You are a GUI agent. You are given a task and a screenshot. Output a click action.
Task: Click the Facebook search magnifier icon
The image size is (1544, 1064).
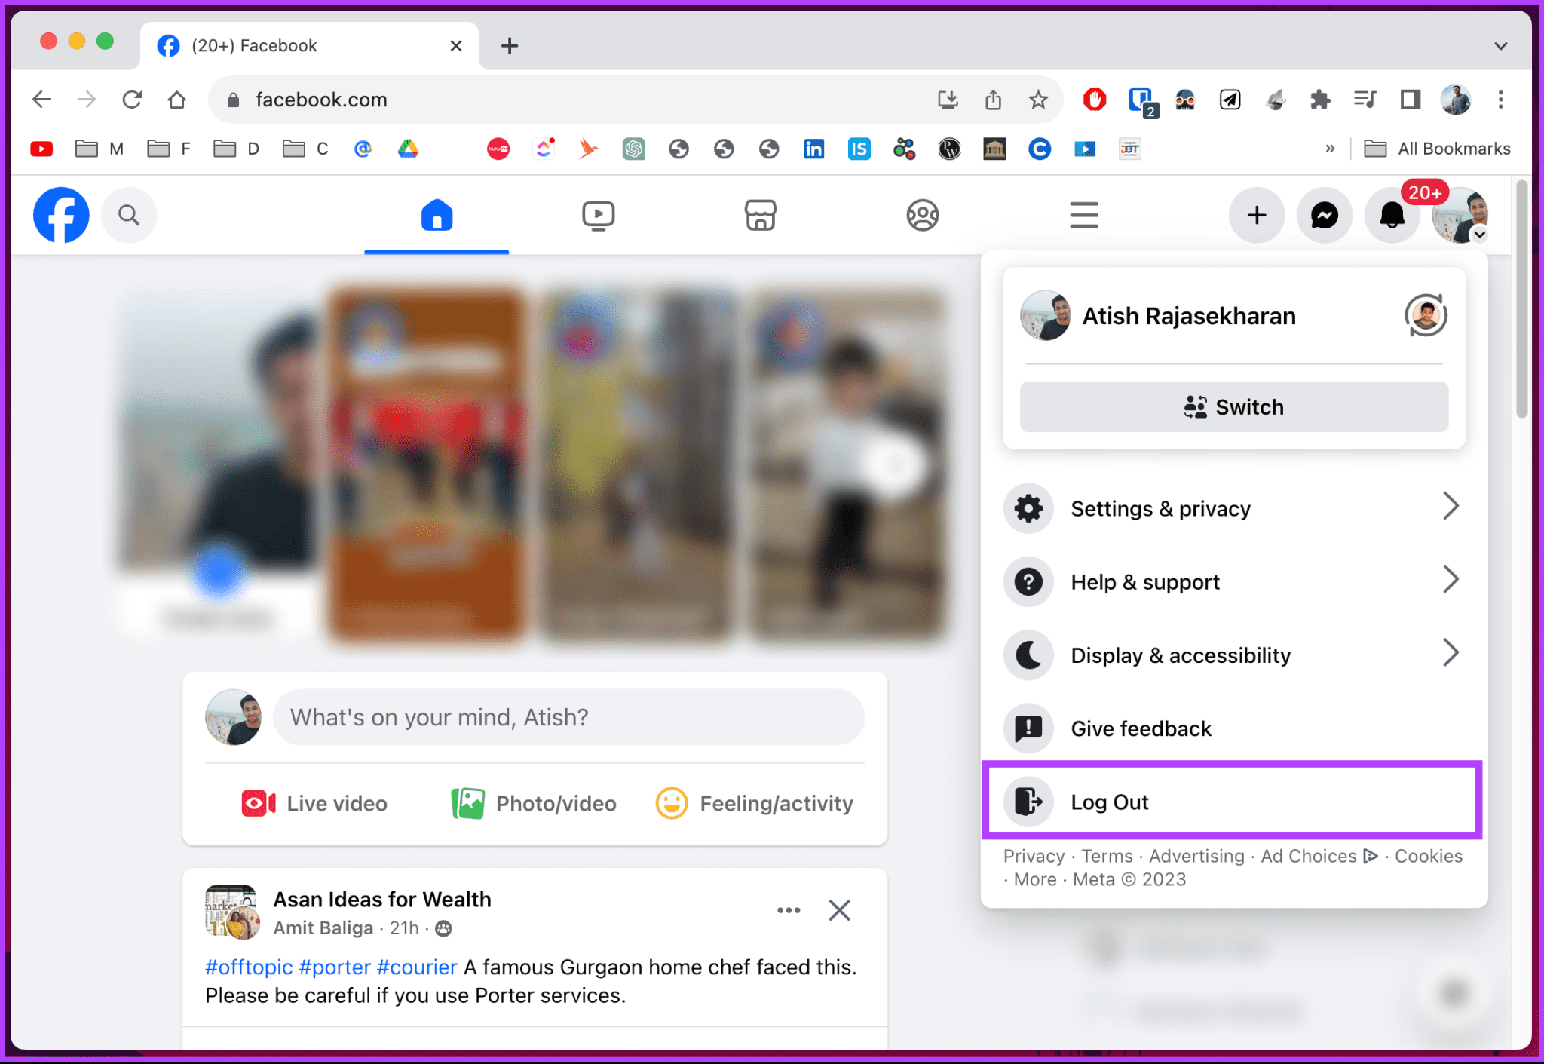pyautogui.click(x=129, y=216)
